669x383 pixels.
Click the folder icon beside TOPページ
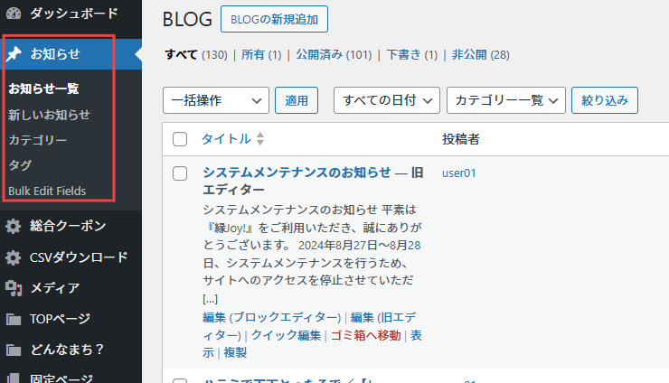tap(14, 319)
